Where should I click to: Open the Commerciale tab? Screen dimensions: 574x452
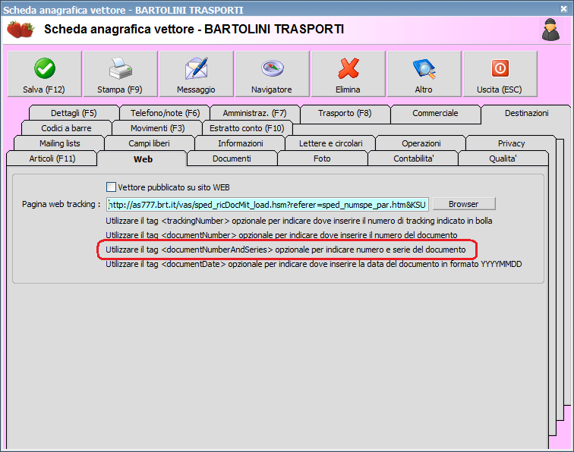point(435,113)
